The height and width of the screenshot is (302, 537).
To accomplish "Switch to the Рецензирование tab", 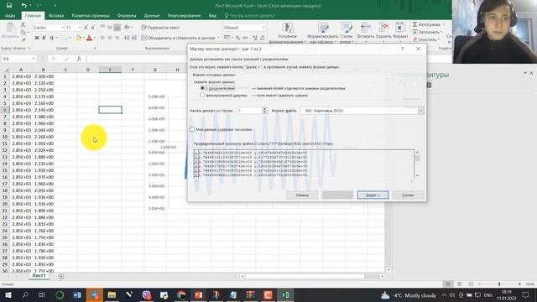I will click(184, 16).
